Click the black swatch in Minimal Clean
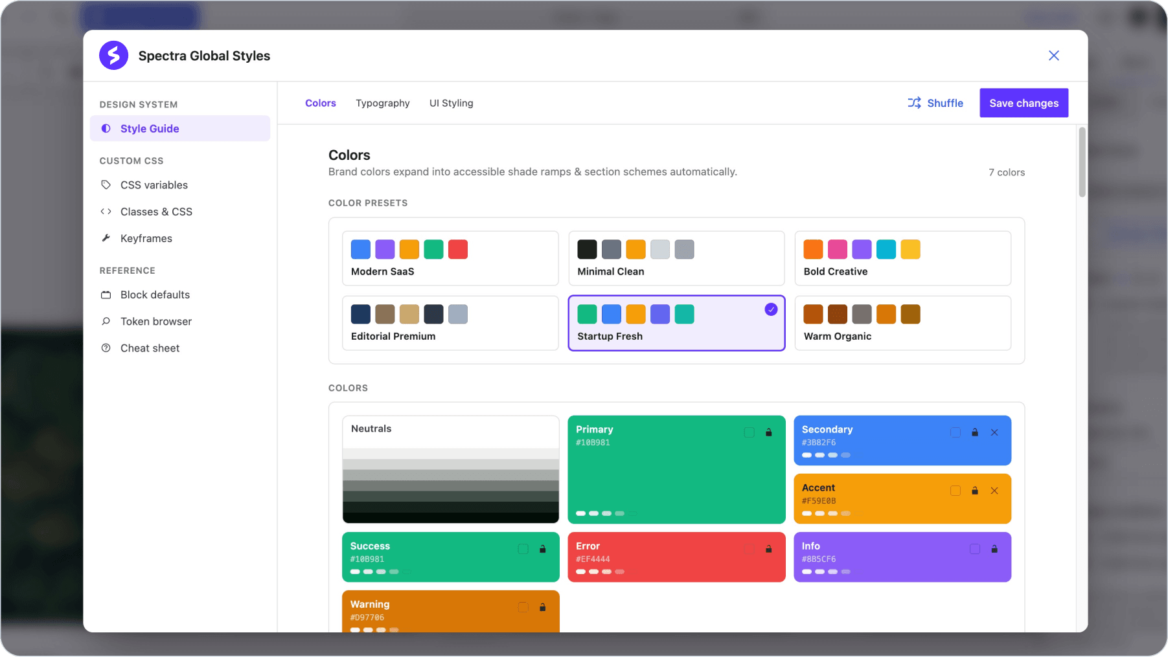Image resolution: width=1168 pixels, height=657 pixels. point(587,249)
